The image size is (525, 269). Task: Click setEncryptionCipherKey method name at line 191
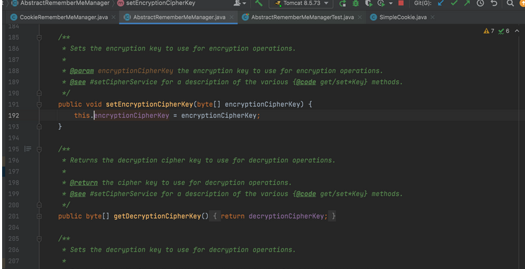pos(149,105)
